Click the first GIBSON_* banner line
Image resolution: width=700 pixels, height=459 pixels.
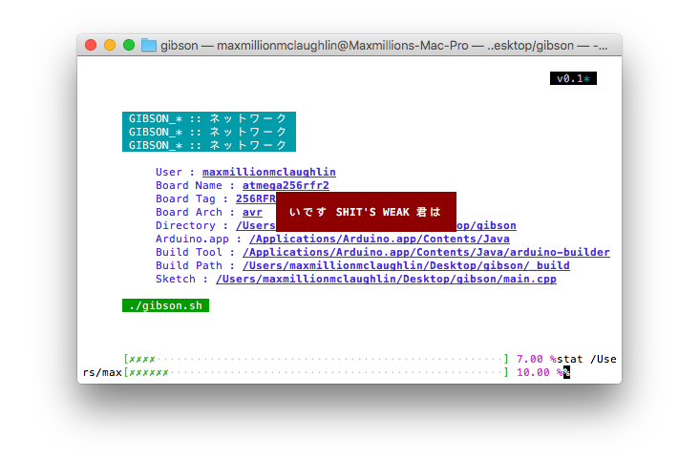[209, 118]
